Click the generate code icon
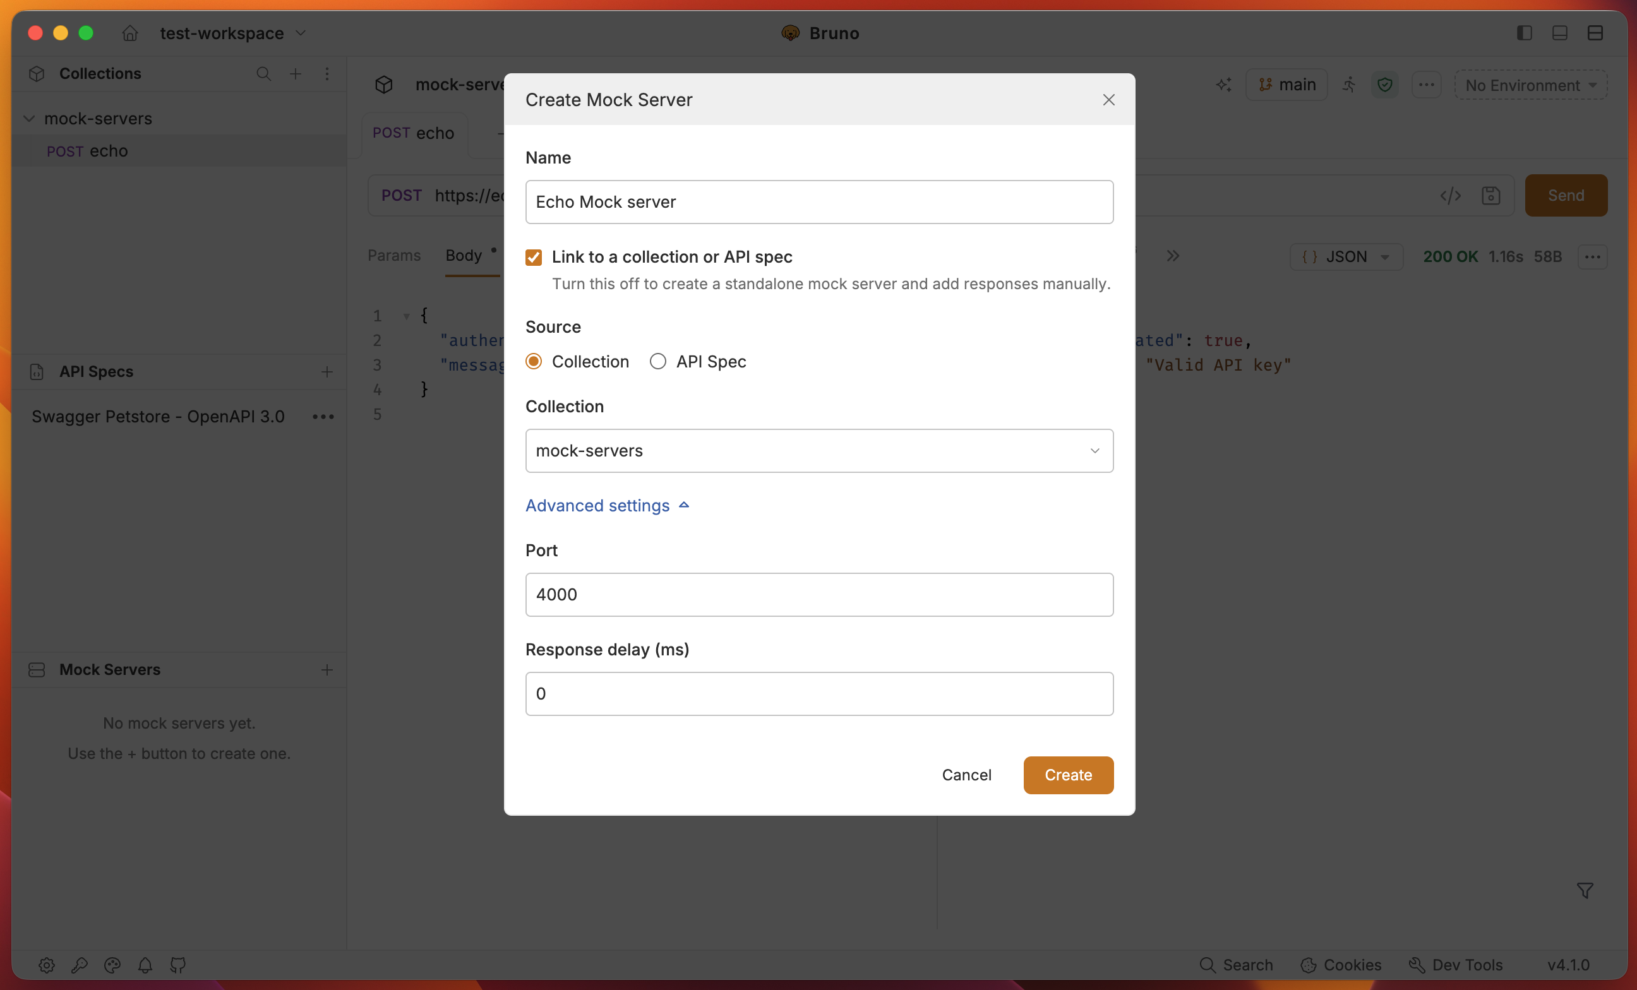The height and width of the screenshot is (990, 1637). coord(1450,195)
